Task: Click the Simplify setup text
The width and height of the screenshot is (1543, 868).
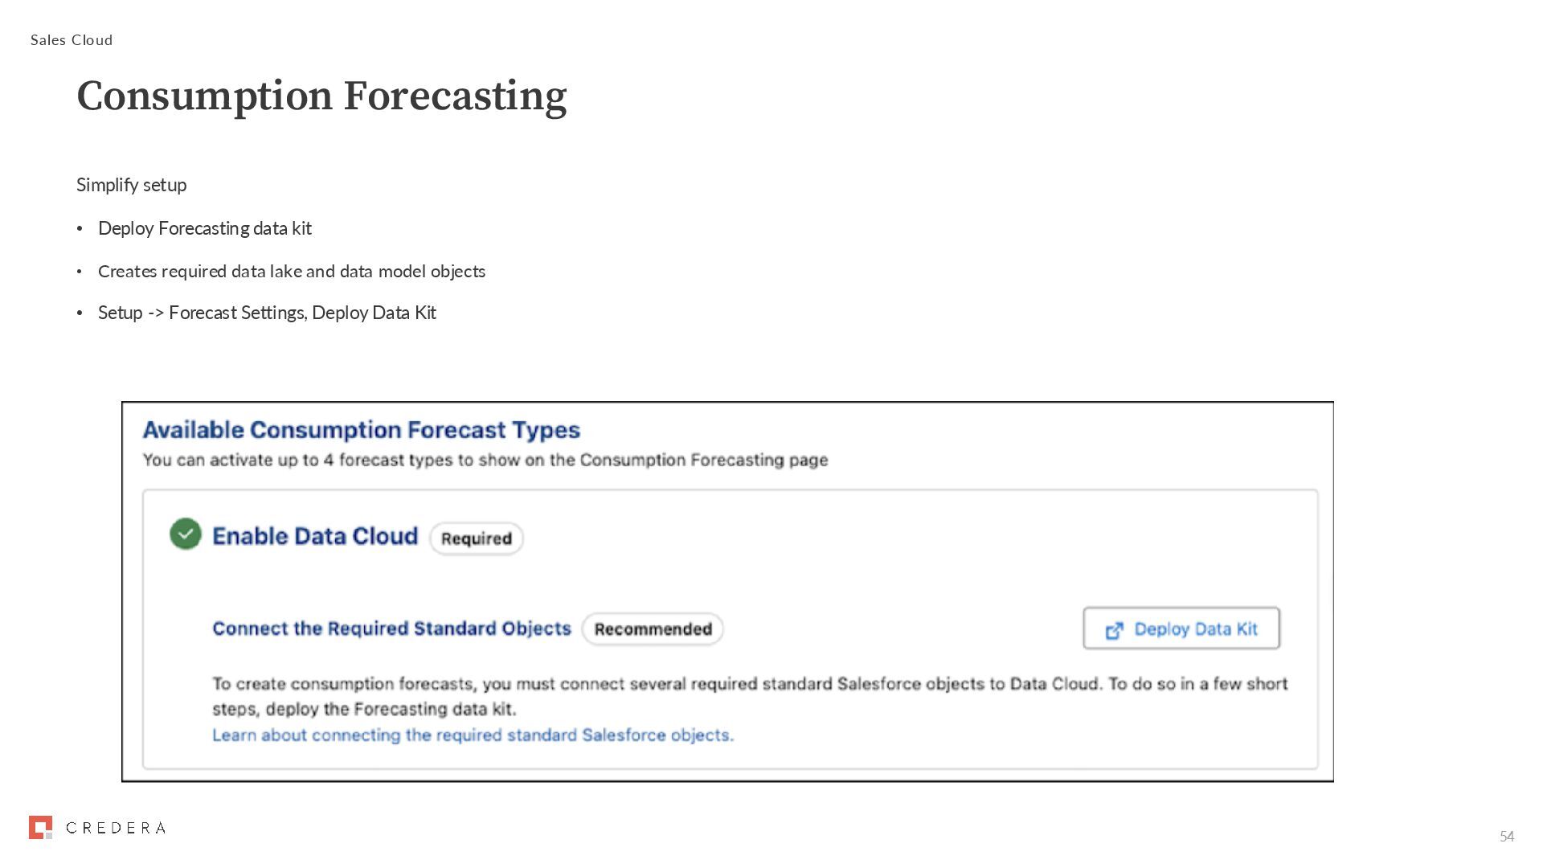Action: (131, 185)
